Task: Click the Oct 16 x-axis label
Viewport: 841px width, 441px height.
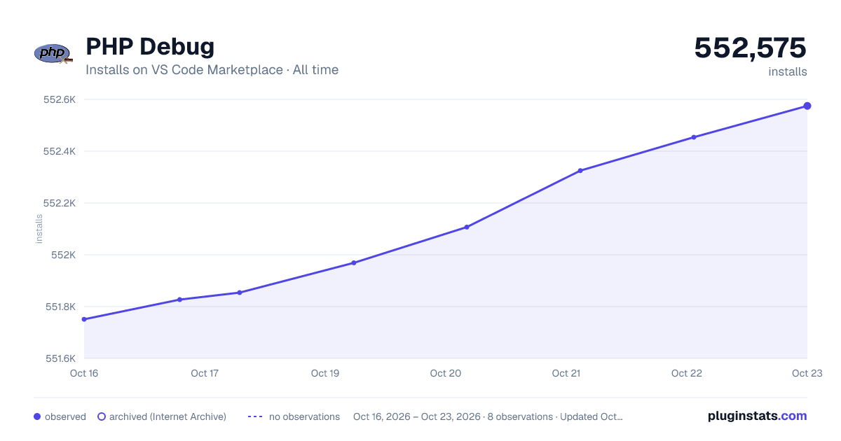Action: [84, 373]
